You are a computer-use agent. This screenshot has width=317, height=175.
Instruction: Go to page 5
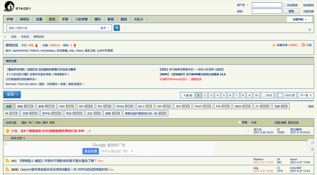(224, 95)
